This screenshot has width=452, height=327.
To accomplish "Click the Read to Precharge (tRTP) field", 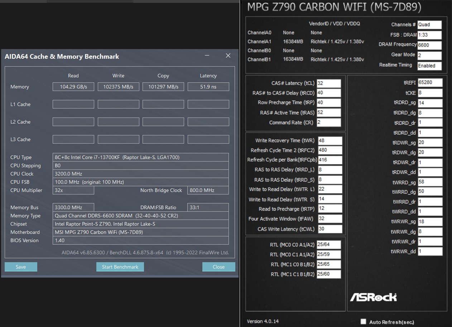I will 330,209.
